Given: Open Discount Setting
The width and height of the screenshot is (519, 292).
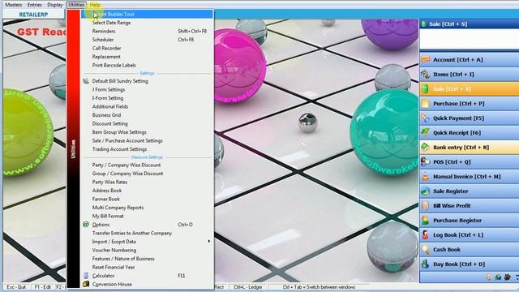Looking at the screenshot, I should tap(110, 123).
